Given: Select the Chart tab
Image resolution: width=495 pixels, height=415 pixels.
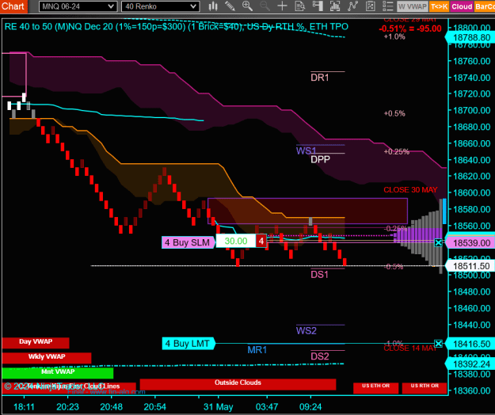Looking at the screenshot, I should pos(13,6).
